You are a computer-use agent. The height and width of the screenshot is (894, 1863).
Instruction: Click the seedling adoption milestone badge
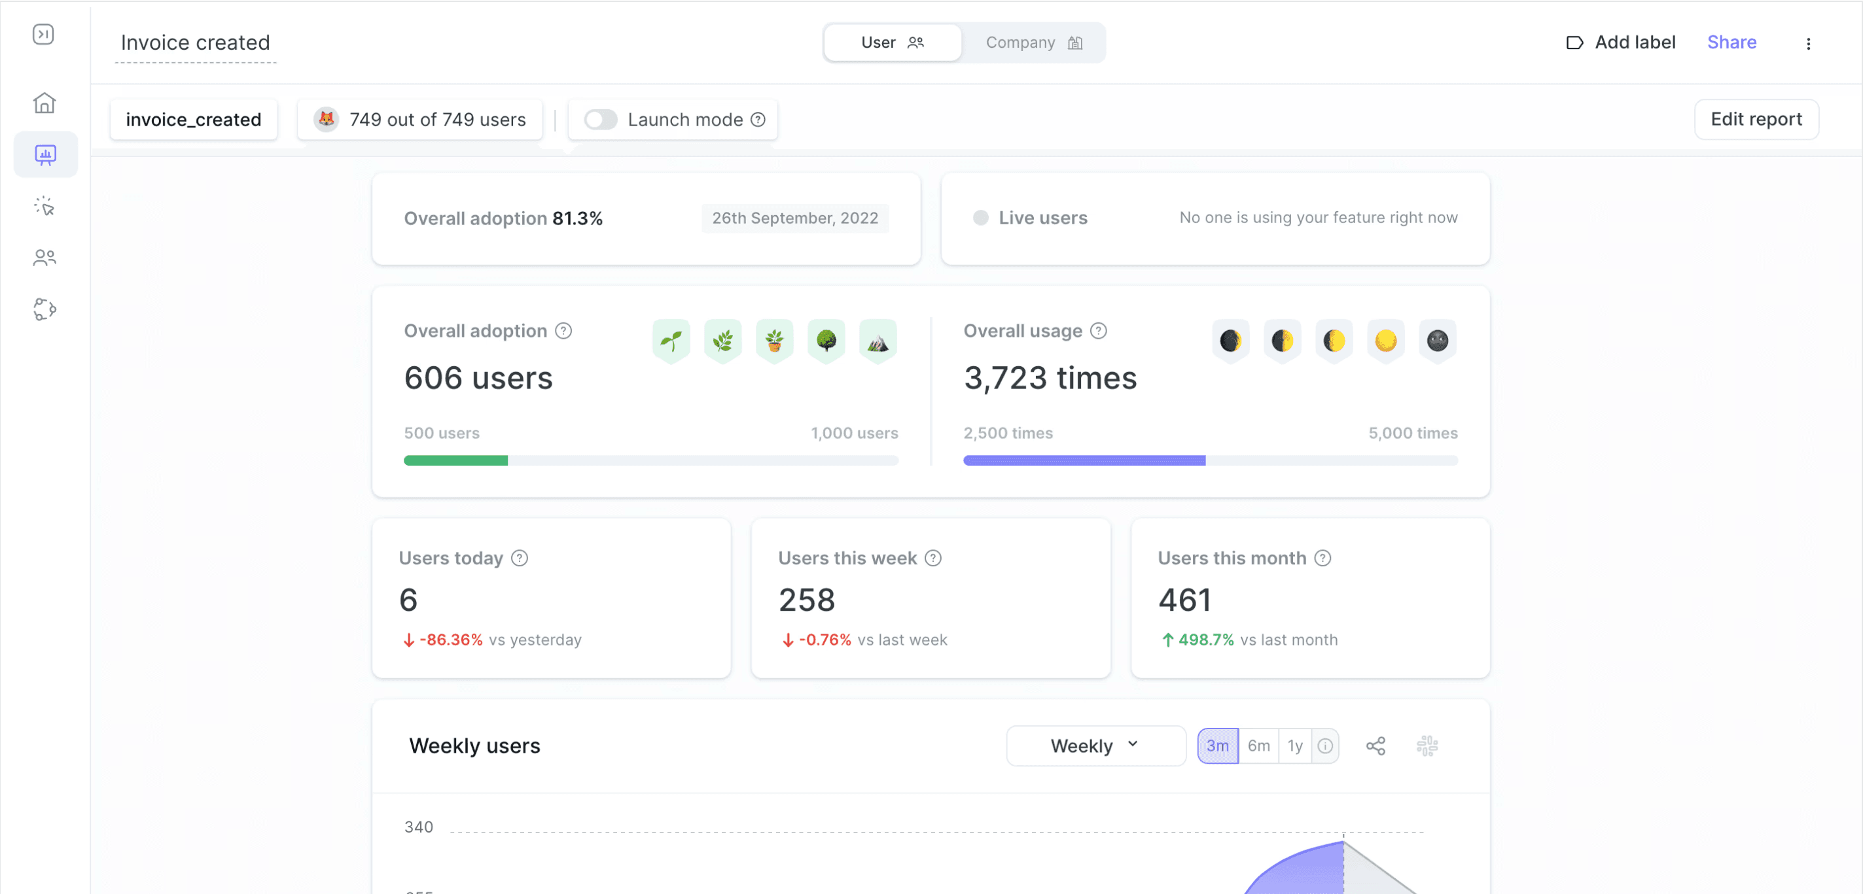[x=671, y=339]
